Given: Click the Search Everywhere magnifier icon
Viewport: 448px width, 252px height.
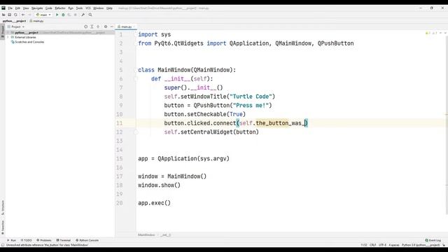Looking at the screenshot, I should (90, 15).
